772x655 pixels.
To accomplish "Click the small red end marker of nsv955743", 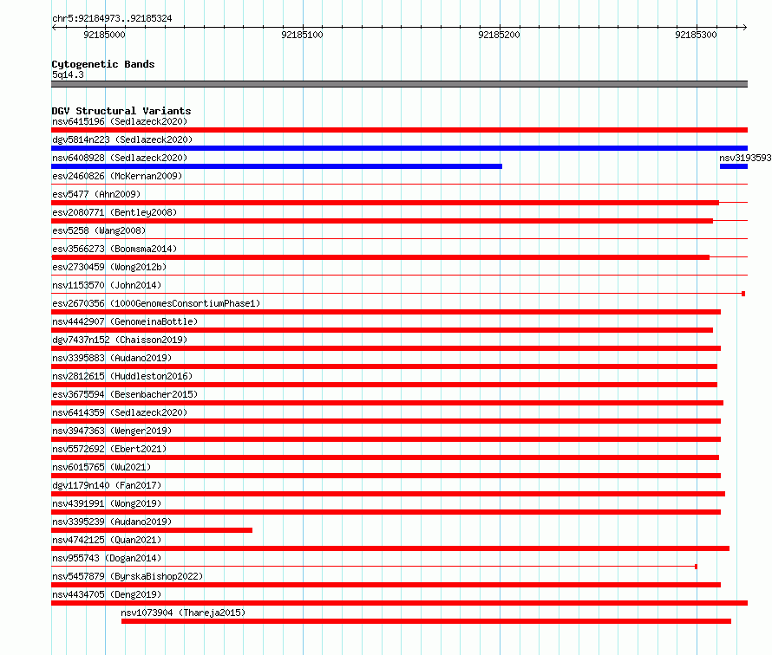I will click(x=696, y=567).
